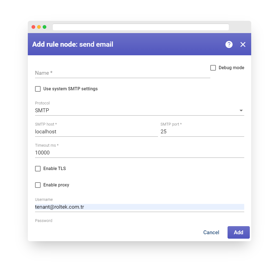Toggle the Enable TLS checkbox
Image resolution: width=279 pixels, height=262 pixels.
coord(38,168)
